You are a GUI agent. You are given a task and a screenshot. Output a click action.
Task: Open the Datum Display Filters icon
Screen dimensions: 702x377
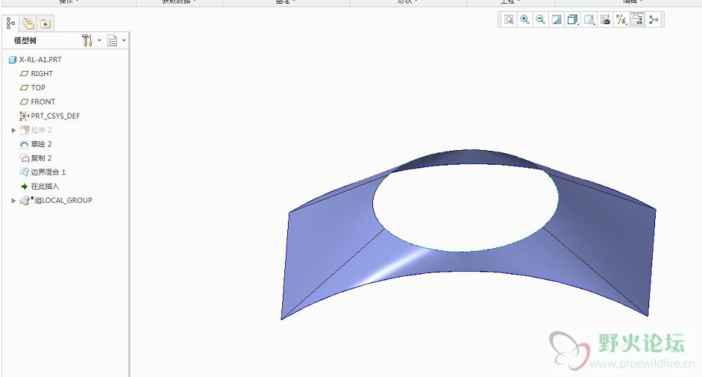pos(621,20)
